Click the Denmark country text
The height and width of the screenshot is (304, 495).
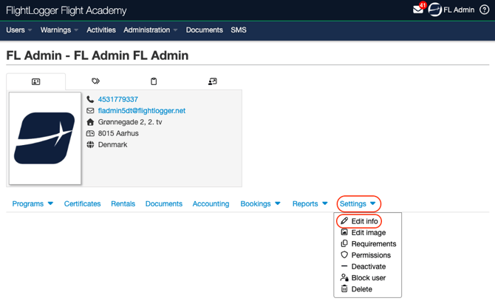tap(112, 145)
